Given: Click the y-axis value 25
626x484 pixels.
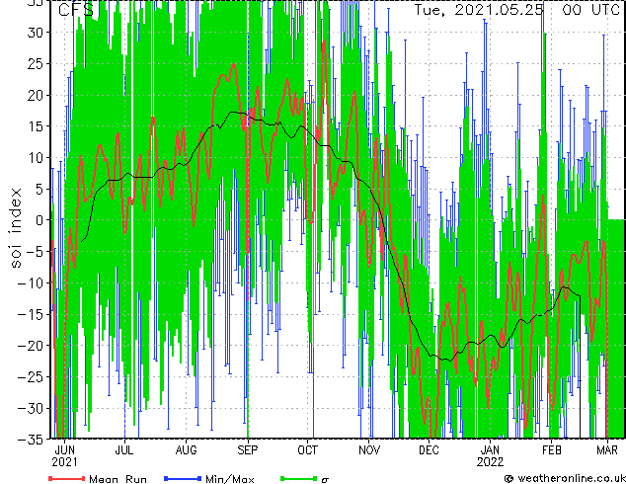Looking at the screenshot, I should click(x=36, y=63).
